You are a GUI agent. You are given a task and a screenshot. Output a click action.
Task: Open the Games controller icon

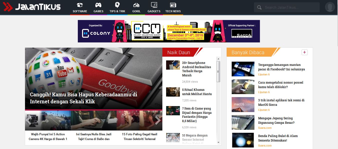coord(98,5)
